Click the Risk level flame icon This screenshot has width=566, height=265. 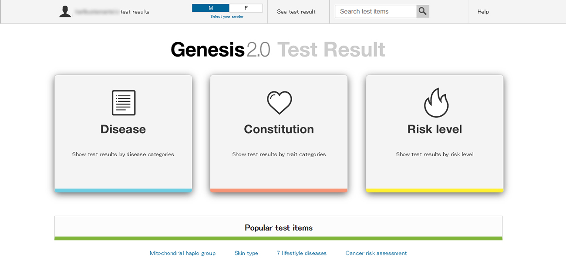pos(436,103)
